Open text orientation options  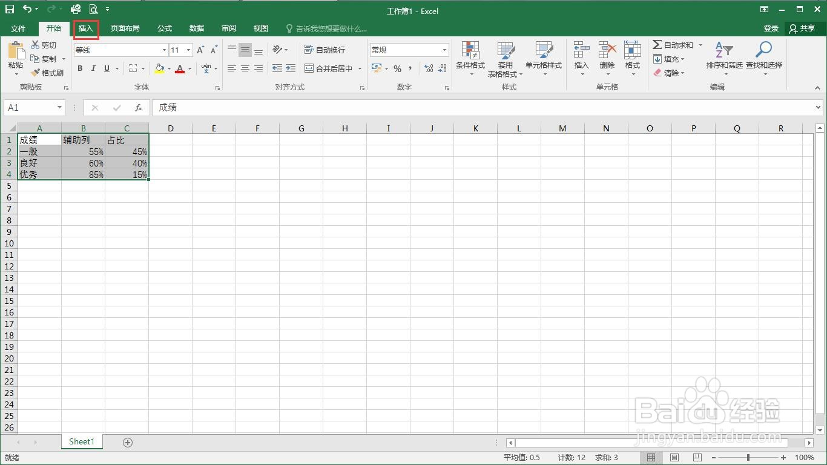278,50
